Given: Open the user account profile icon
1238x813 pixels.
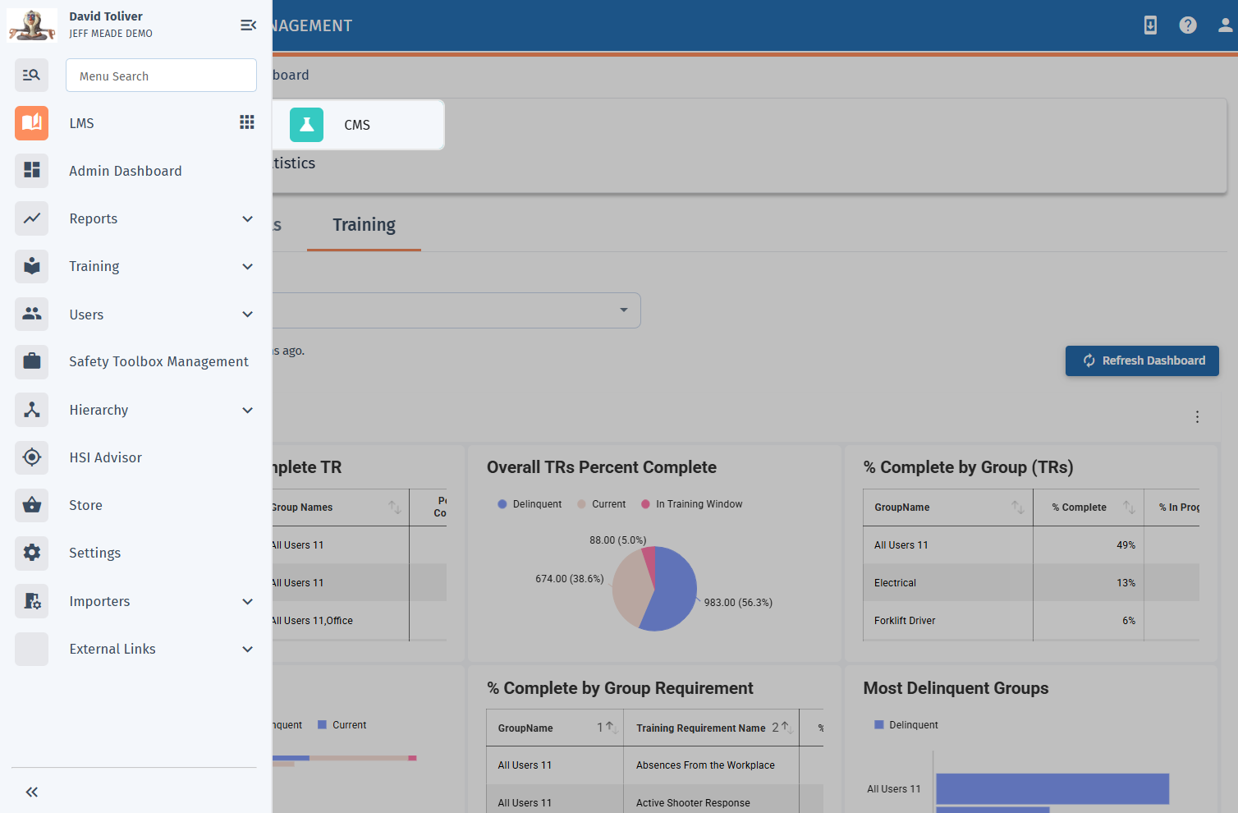Looking at the screenshot, I should [x=1224, y=25].
